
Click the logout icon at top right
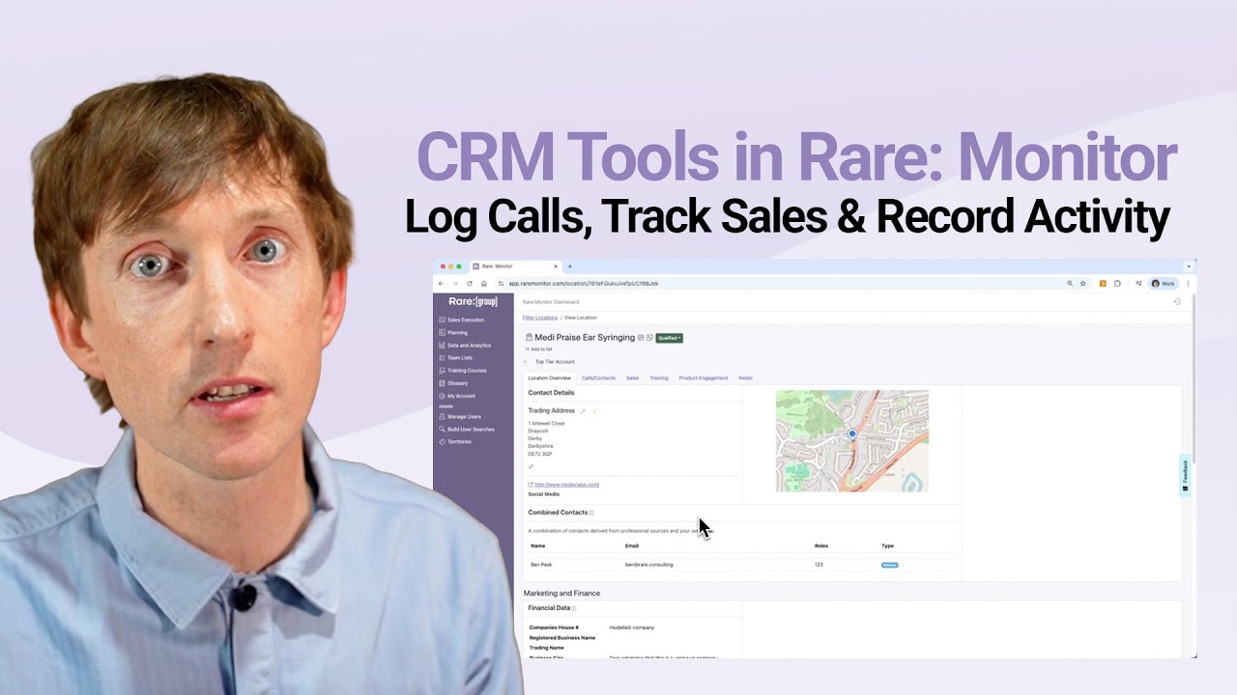point(1176,302)
